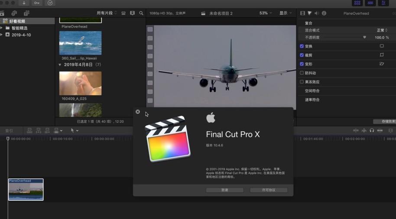Select the 160409_A_025 clip thumbnail
This screenshot has height=219, width=396.
point(80,83)
